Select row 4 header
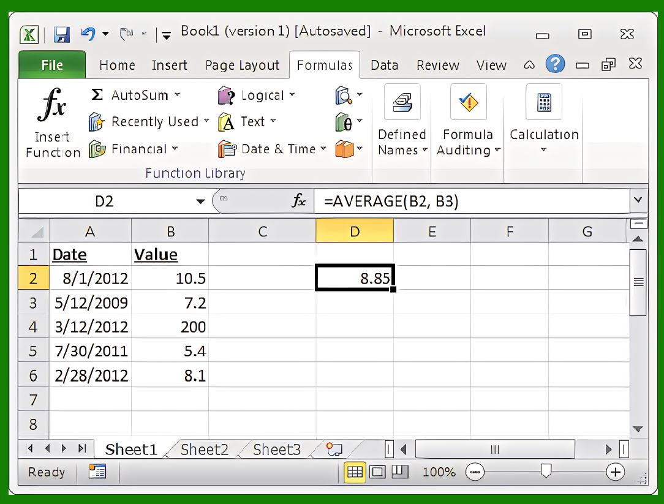The height and width of the screenshot is (504, 664). tap(34, 326)
